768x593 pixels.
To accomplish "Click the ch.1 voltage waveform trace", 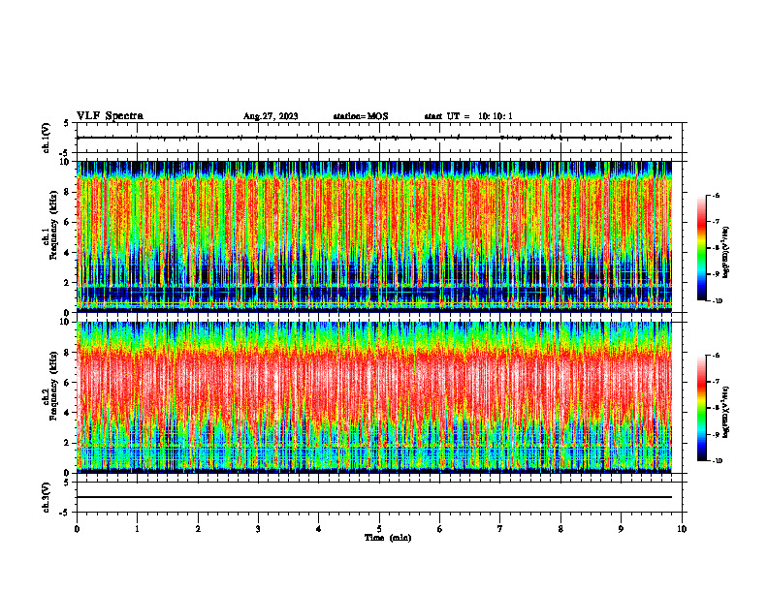I will pos(373,138).
